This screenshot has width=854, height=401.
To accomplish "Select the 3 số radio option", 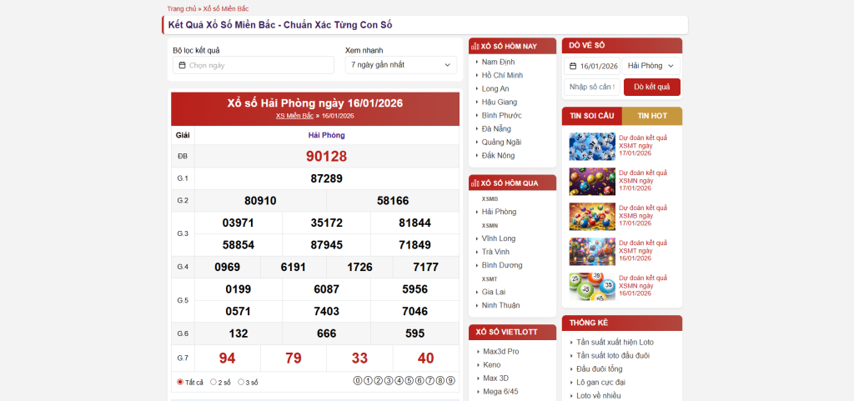I will click(241, 382).
